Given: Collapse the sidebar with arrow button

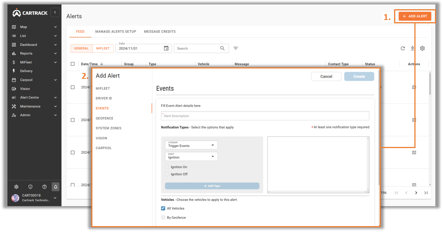Looking at the screenshot, I should tap(55, 12).
